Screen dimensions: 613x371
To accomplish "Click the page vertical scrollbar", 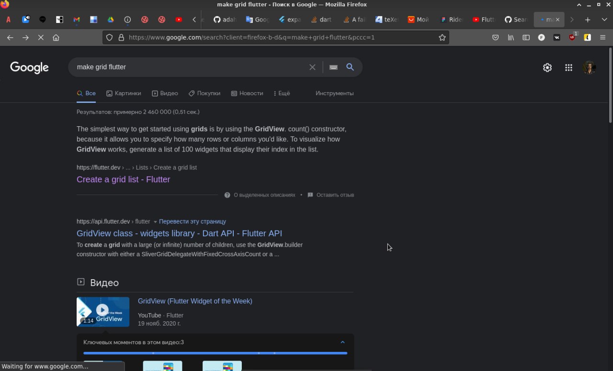I will (610, 86).
